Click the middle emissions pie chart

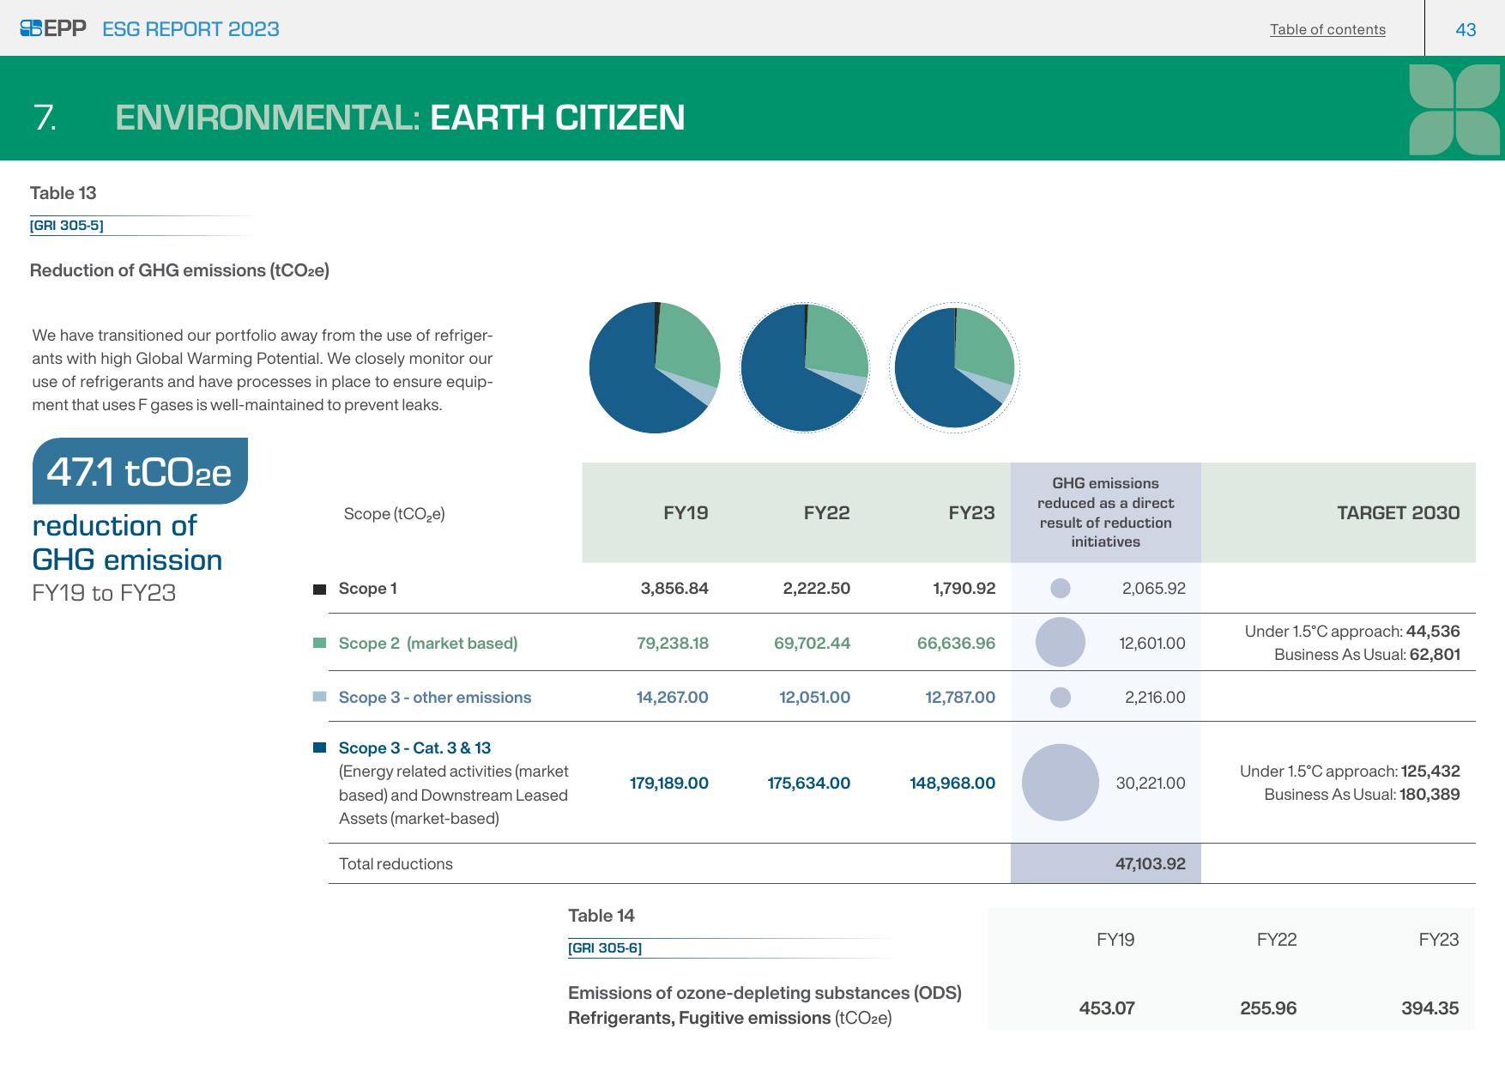[x=805, y=367]
